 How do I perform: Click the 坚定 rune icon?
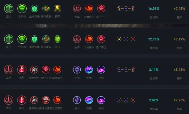(57, 39)
